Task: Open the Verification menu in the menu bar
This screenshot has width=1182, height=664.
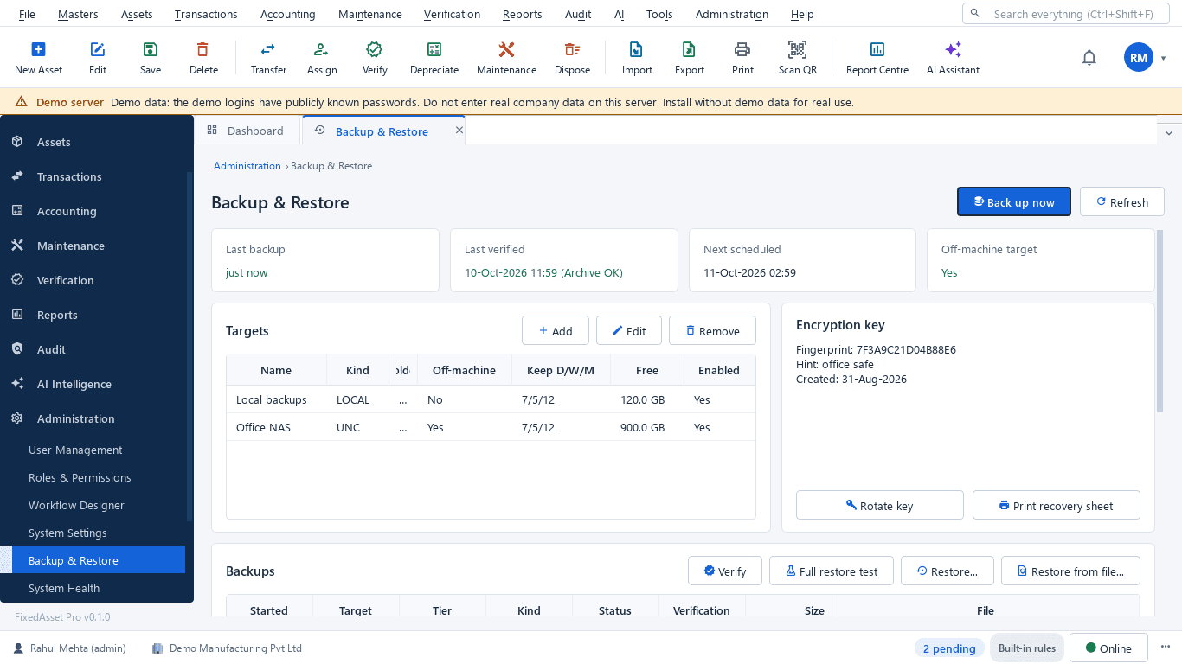Action: [x=452, y=14]
